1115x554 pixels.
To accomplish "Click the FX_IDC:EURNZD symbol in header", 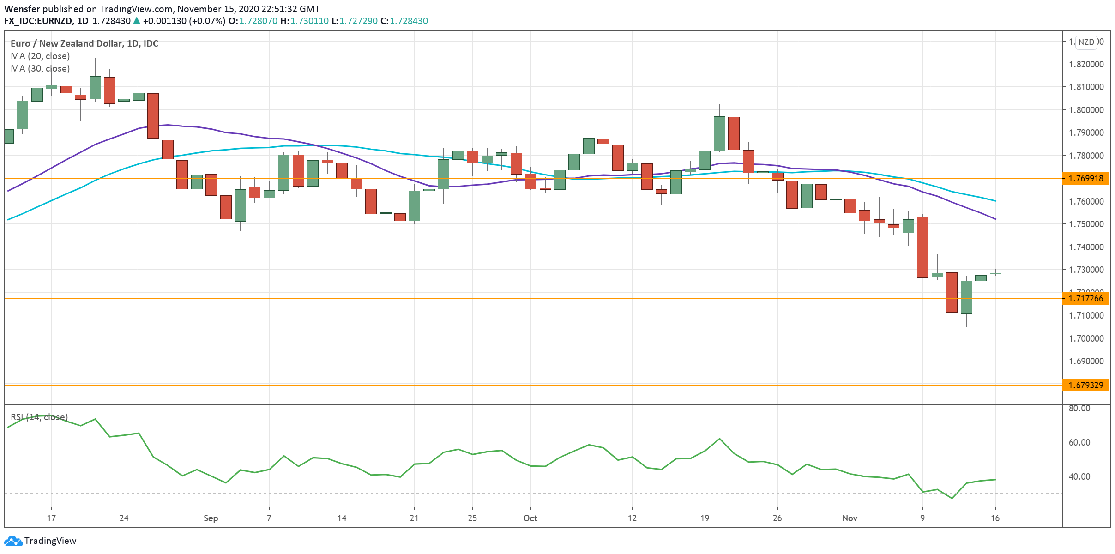I will (x=38, y=21).
